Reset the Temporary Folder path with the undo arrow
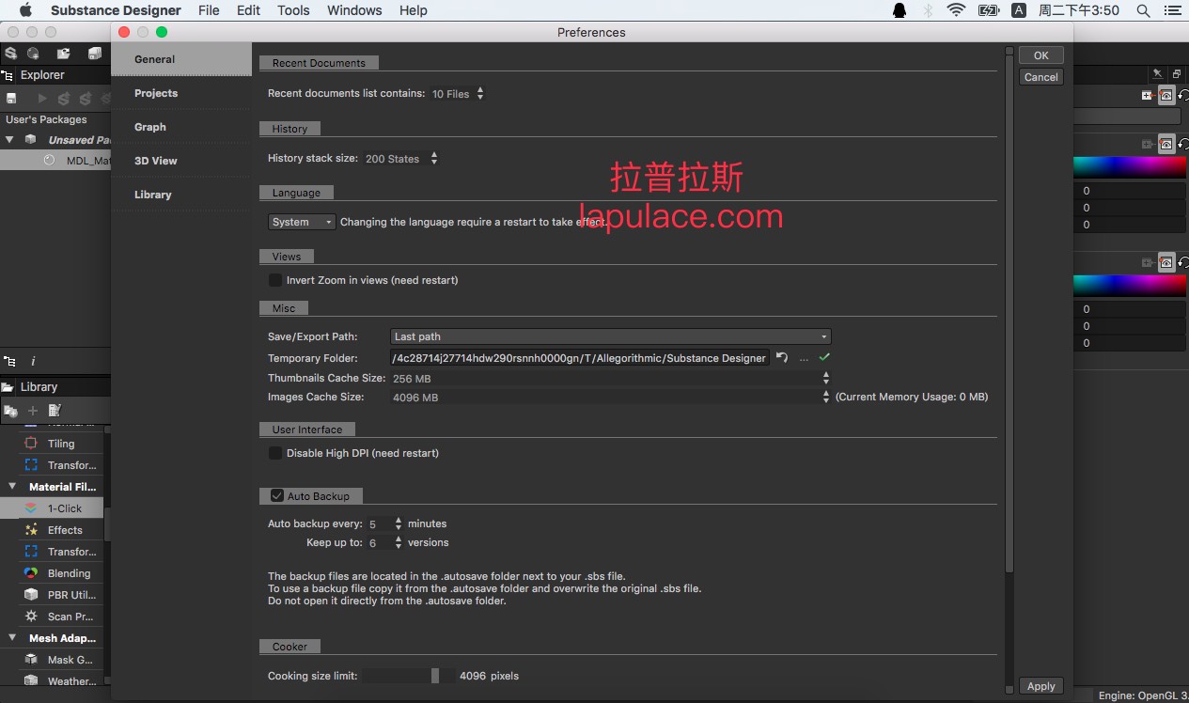Viewport: 1189px width, 703px height. 782,358
